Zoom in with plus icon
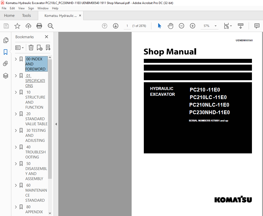 (192, 26)
